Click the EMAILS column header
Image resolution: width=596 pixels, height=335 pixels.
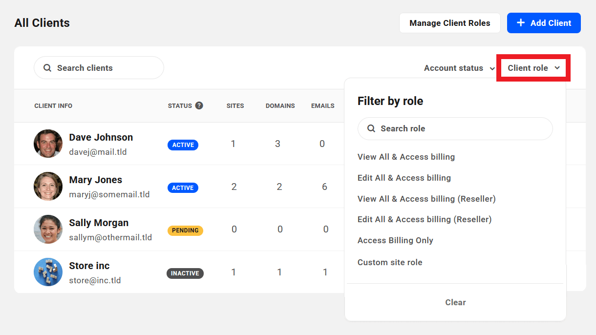[323, 105]
